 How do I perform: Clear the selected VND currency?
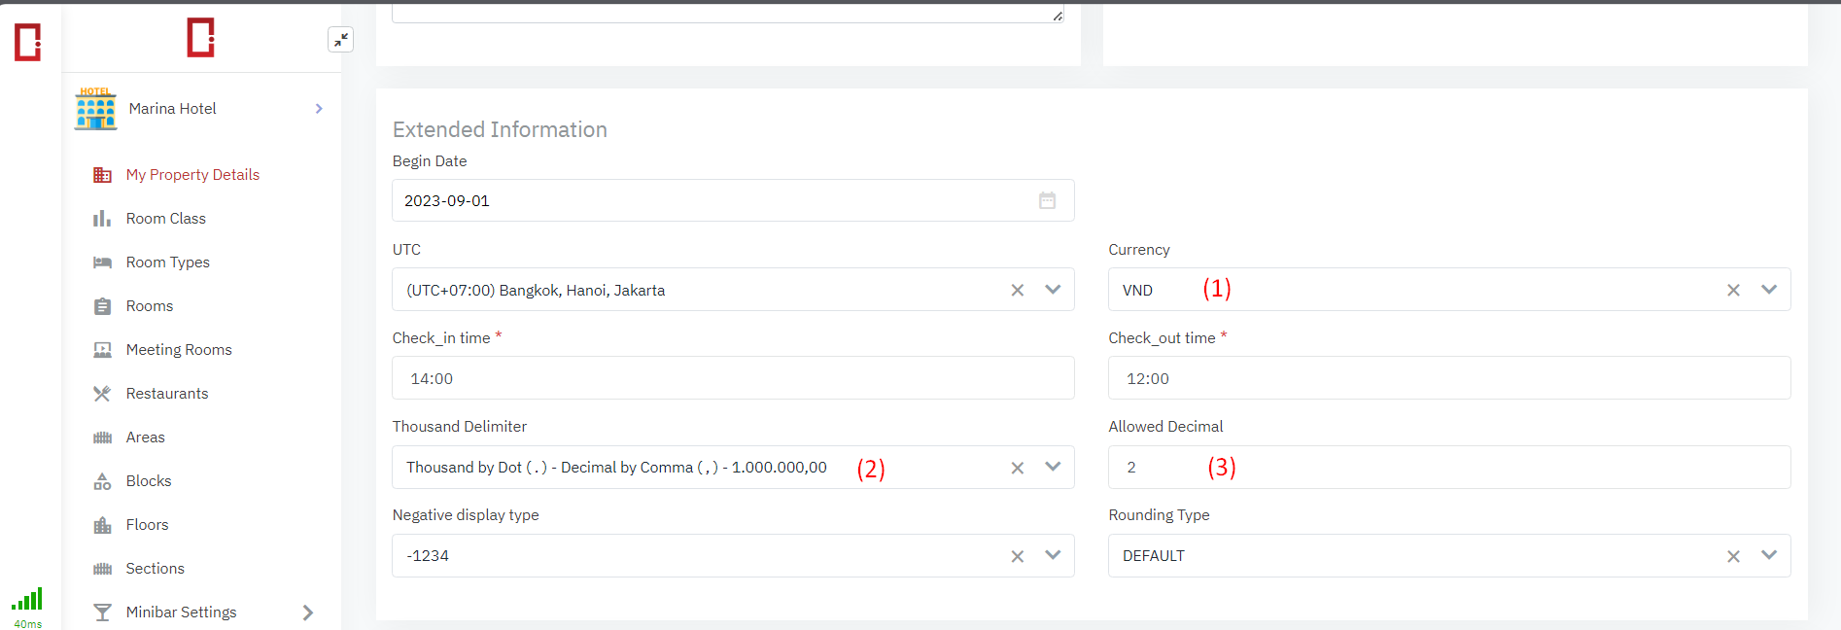[x=1732, y=290]
